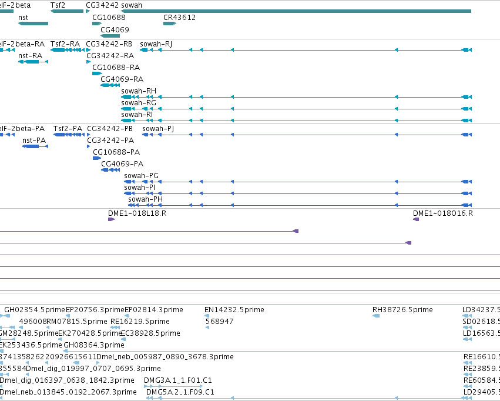Screen dimensions: 500x401
Task: Select the CG34242-RA transcript label
Action: coord(110,55)
